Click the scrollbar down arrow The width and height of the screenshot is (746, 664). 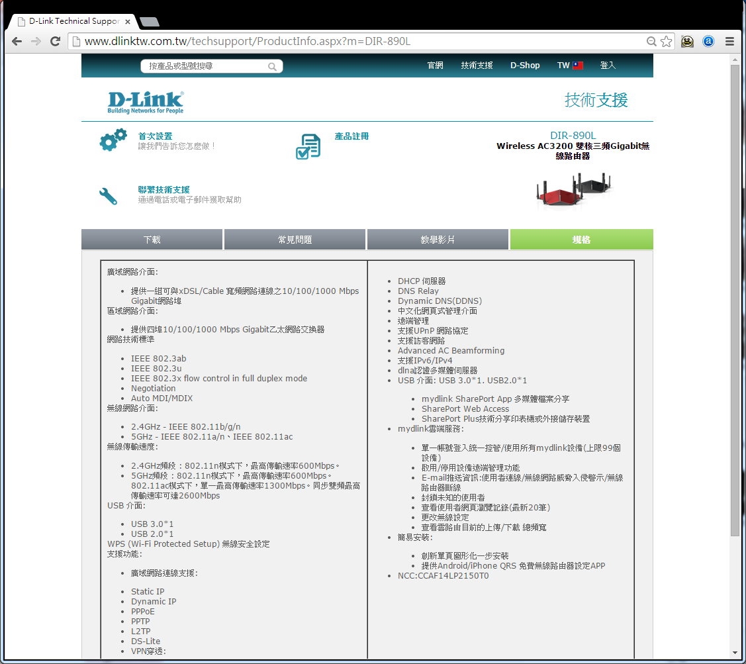735,654
